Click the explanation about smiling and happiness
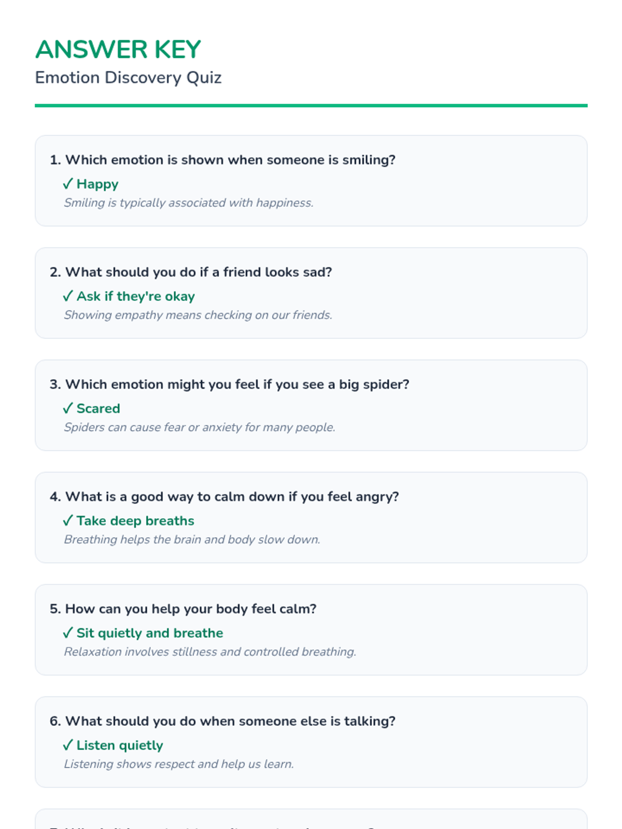This screenshot has height=829, width=622. point(189,203)
